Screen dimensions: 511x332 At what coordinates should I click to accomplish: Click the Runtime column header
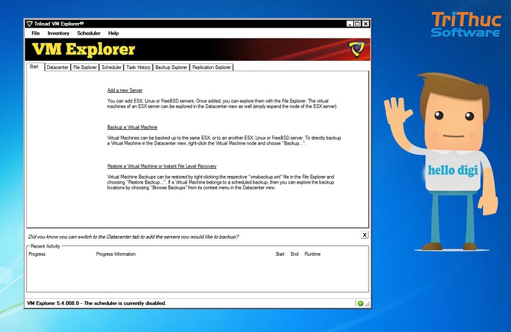pos(312,254)
